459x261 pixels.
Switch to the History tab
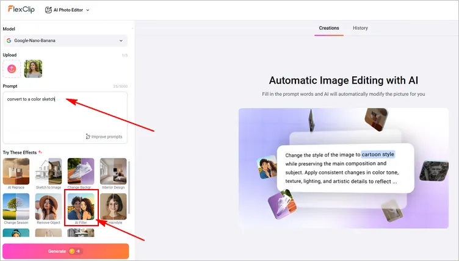coord(360,28)
